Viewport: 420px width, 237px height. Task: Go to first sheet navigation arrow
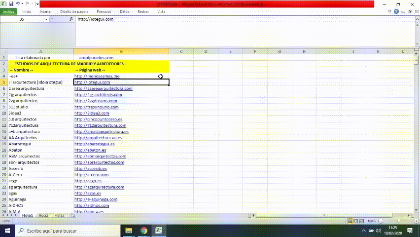(3, 215)
